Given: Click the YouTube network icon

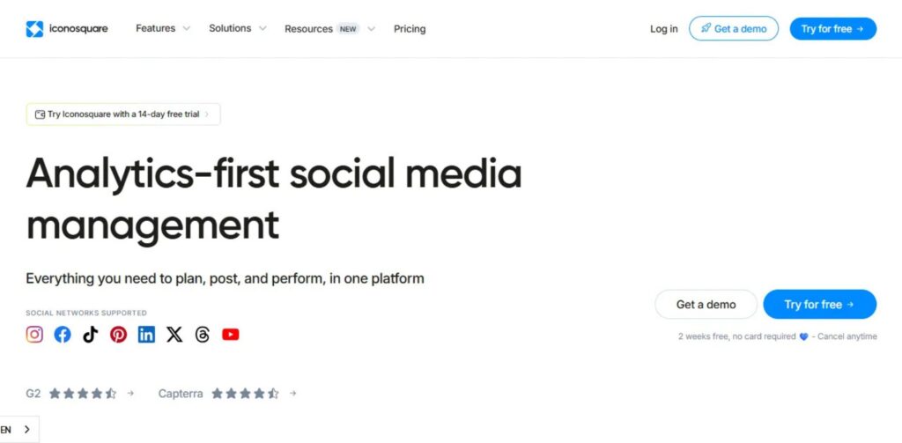Looking at the screenshot, I should point(231,335).
